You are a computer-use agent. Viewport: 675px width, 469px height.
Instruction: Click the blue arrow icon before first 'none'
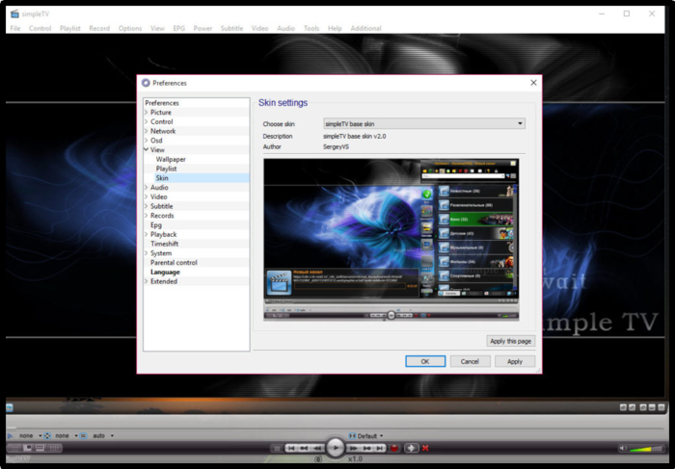(x=11, y=436)
